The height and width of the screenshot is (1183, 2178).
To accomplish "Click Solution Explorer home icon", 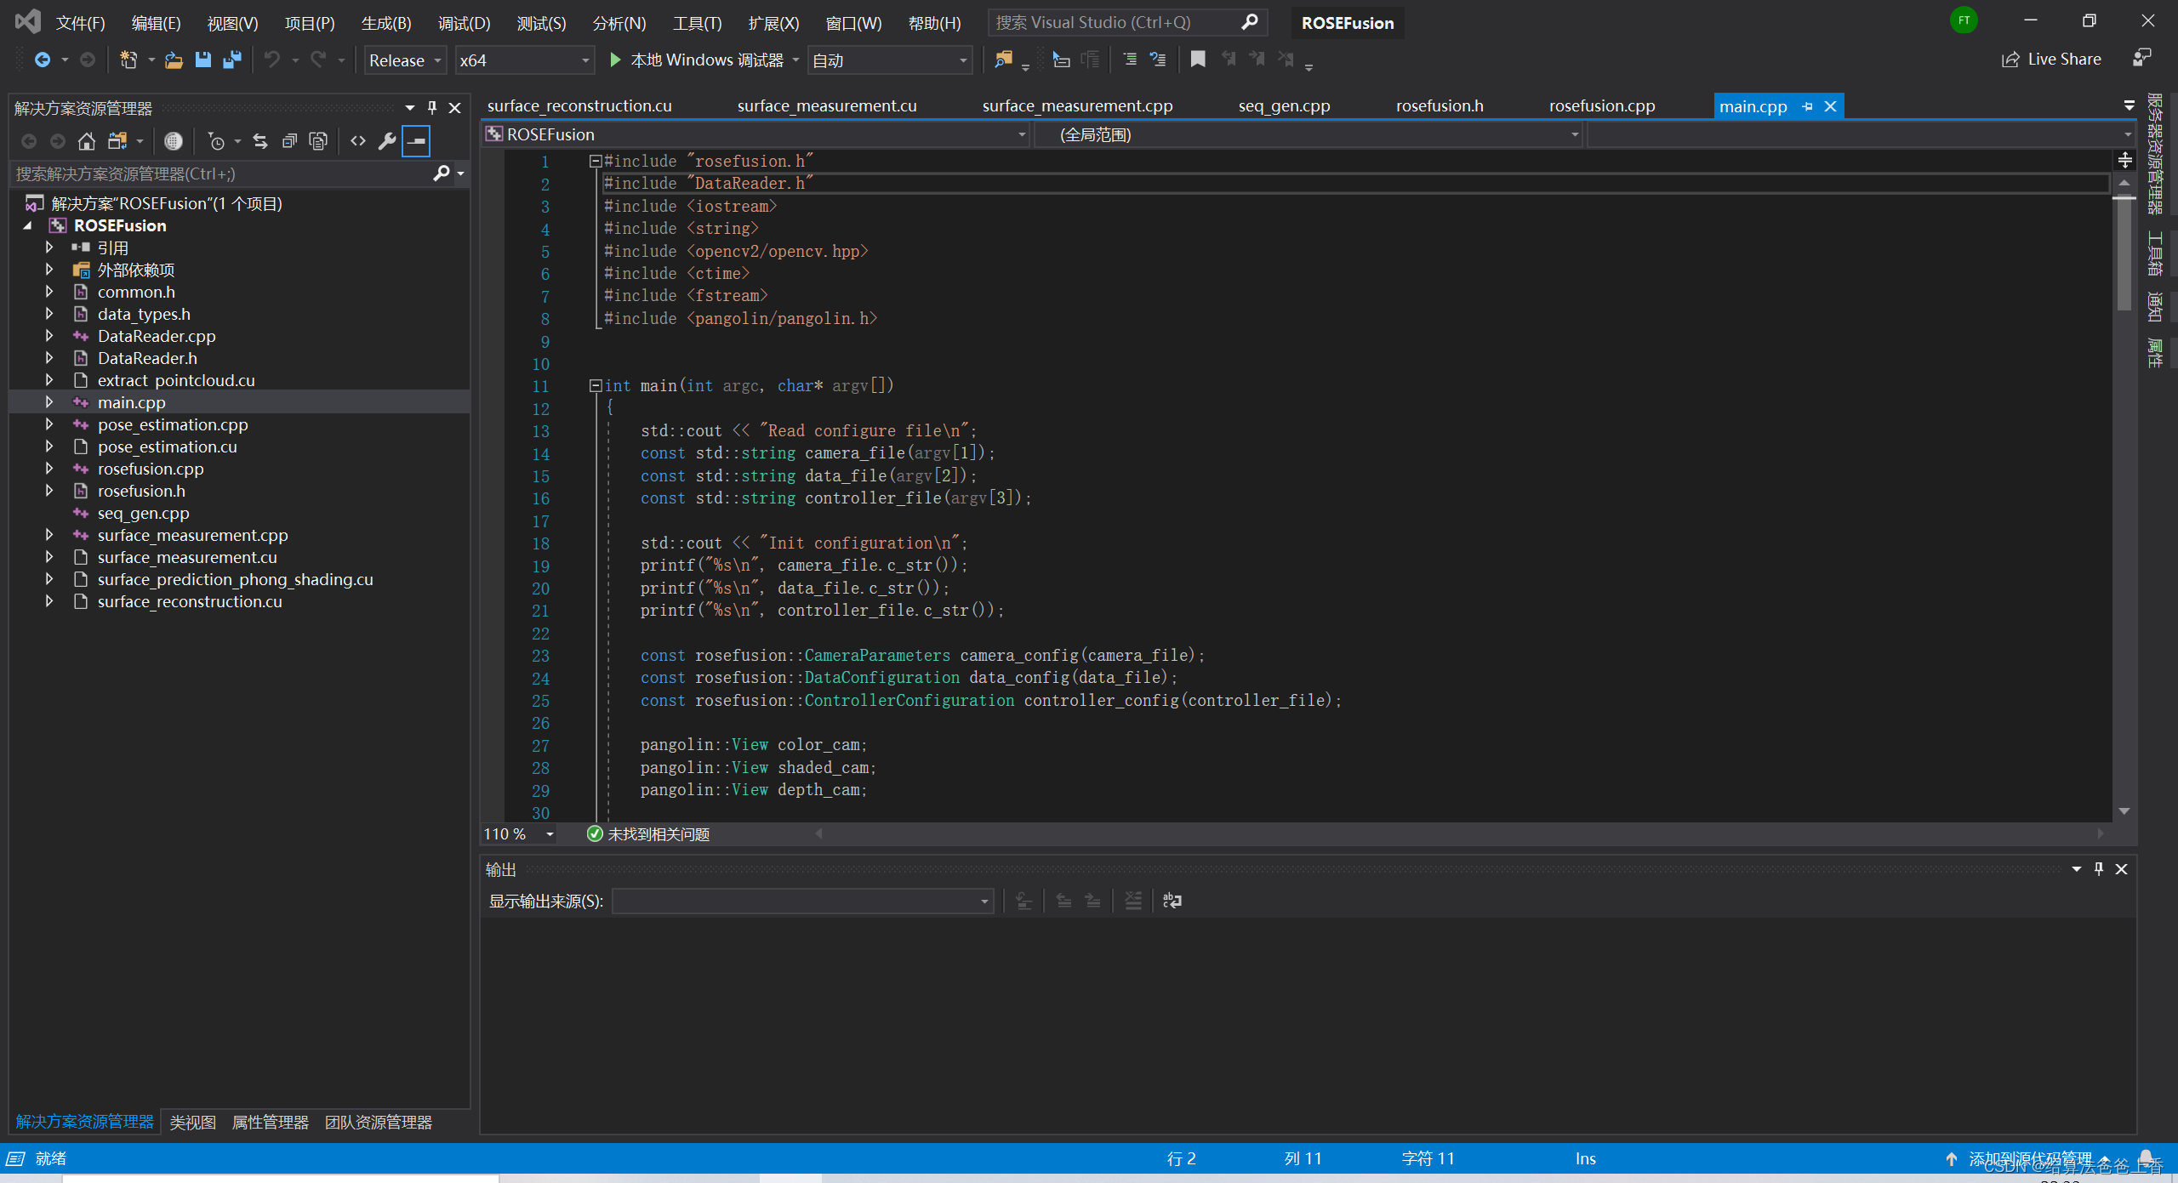I will pyautogui.click(x=87, y=141).
